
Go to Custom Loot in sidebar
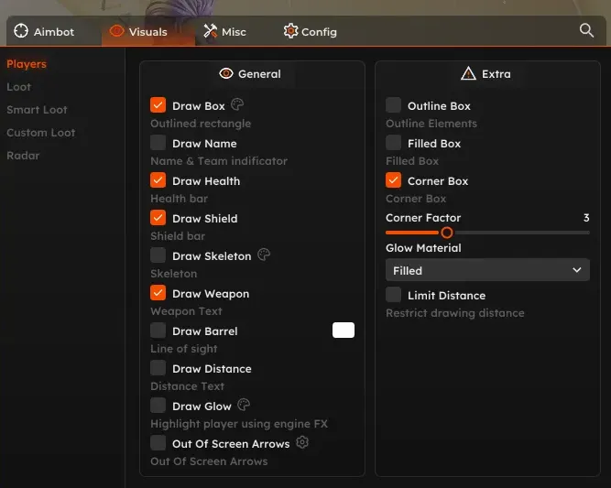[x=41, y=133]
